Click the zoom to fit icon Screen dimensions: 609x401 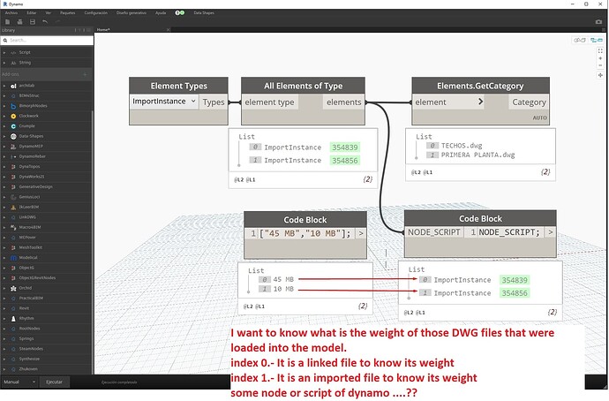[600, 50]
